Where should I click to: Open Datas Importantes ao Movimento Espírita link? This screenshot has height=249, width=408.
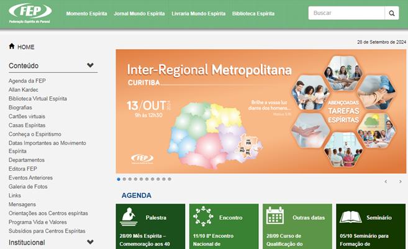[47, 147]
